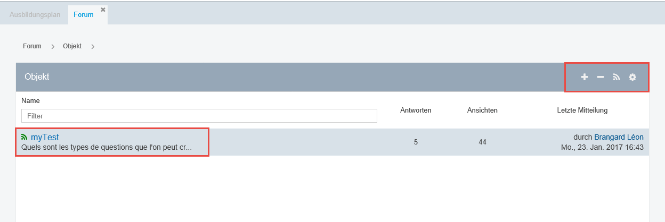Click Forum in the breadcrumb
665x222 pixels.
(x=32, y=46)
